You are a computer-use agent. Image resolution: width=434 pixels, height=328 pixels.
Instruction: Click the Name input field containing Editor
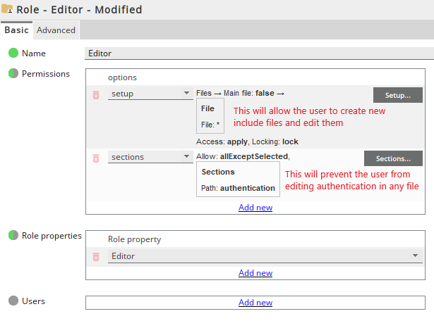[x=259, y=53]
